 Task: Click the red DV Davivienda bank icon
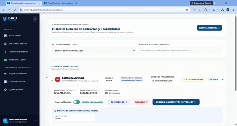tap(58, 79)
